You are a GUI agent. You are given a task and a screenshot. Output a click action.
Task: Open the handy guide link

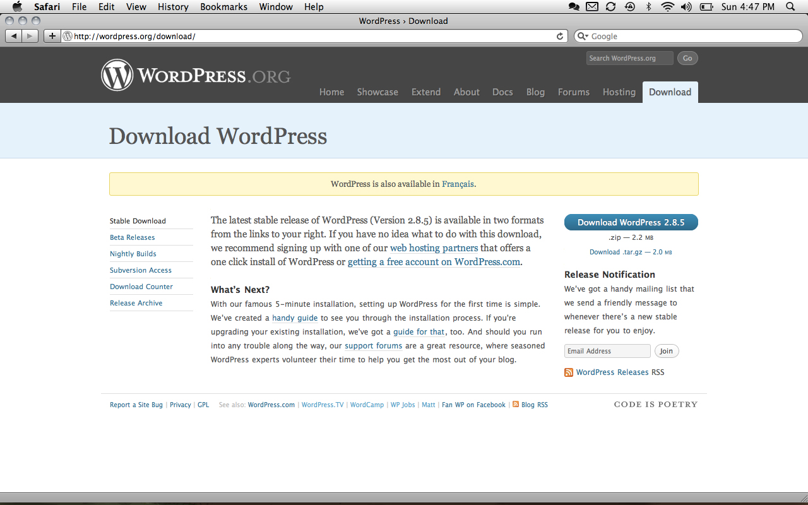(x=295, y=318)
